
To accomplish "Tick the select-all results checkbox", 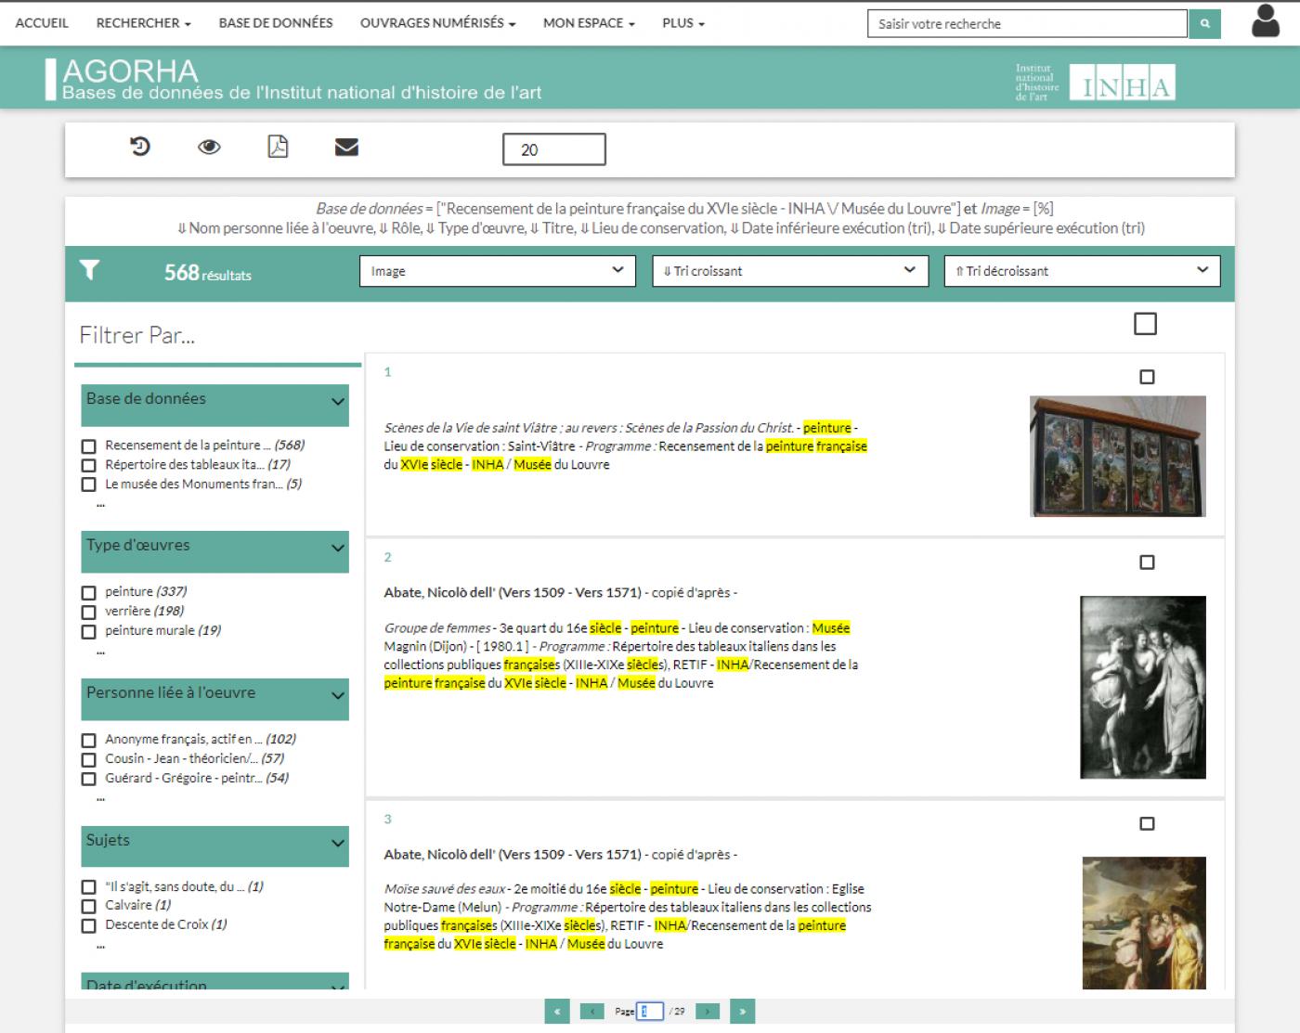I will pos(1146,324).
